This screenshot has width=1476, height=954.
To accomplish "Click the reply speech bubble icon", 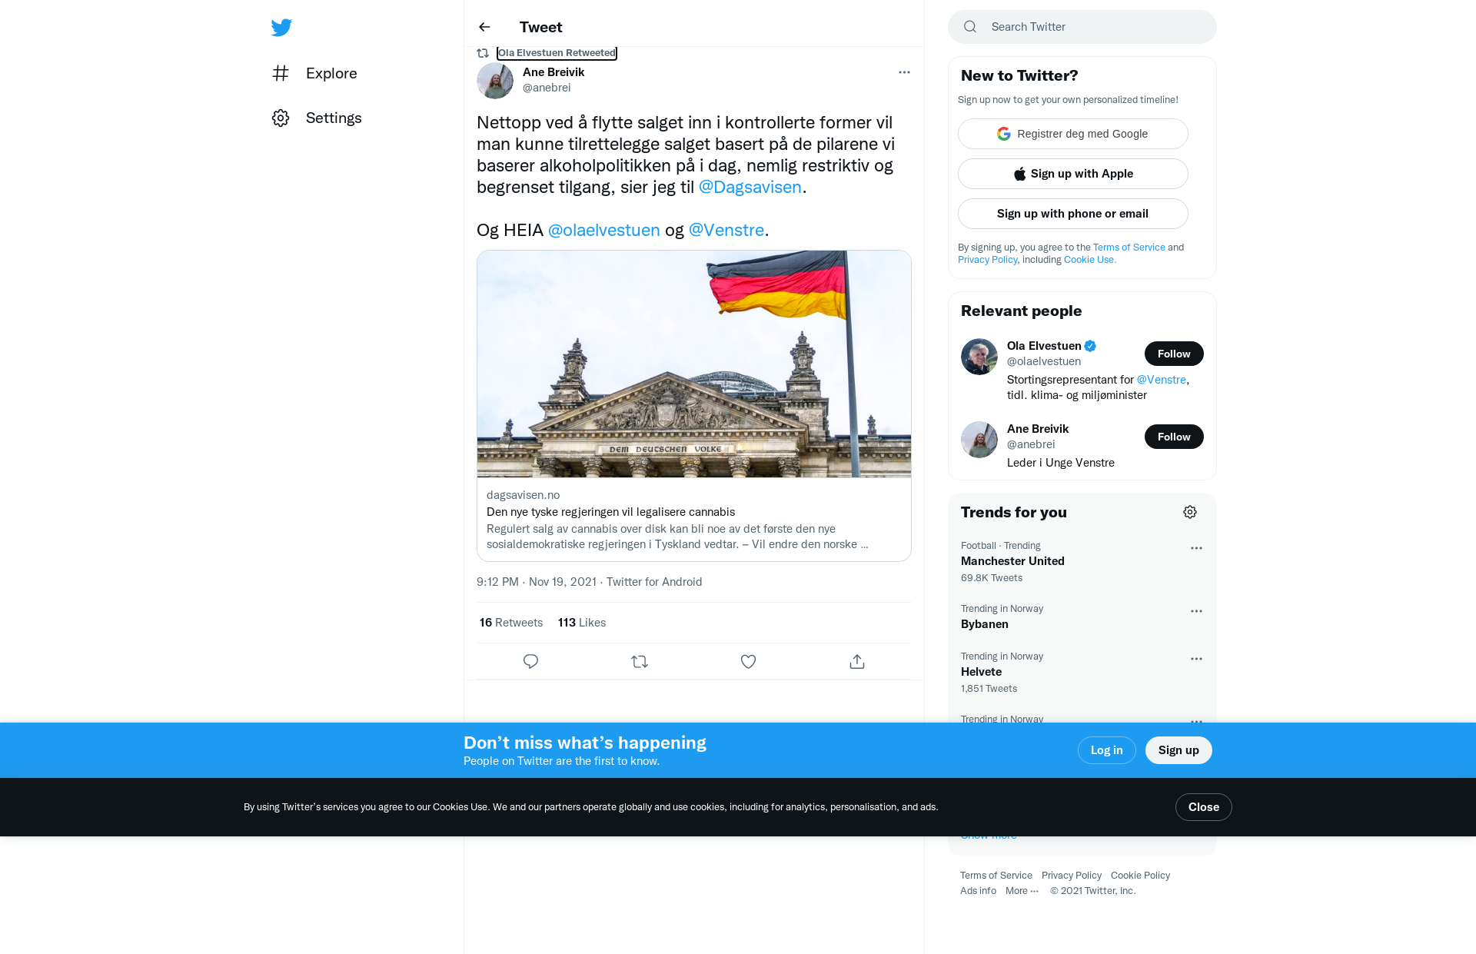I will (x=530, y=661).
